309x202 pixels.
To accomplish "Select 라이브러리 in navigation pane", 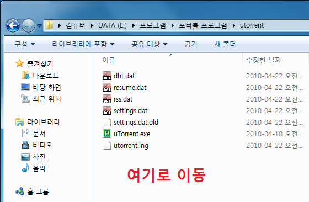I will pos(44,122).
